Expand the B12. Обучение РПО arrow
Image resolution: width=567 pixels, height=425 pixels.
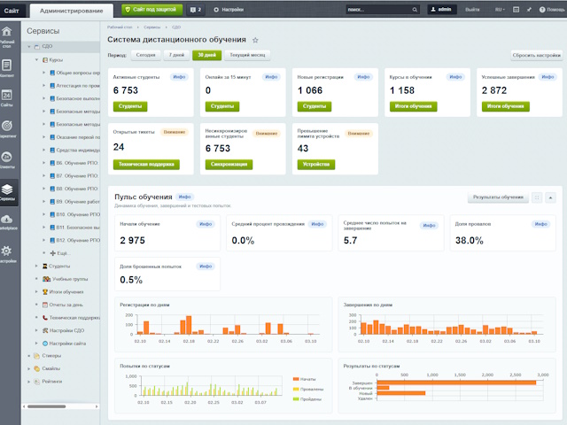tap(43, 240)
